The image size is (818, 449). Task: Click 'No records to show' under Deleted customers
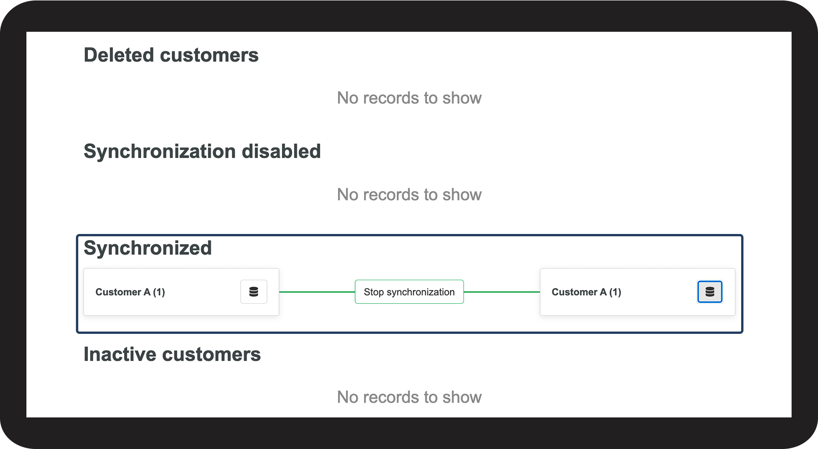click(x=409, y=98)
